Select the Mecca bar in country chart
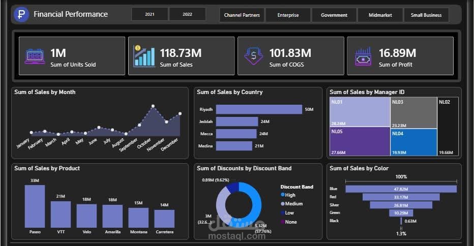The height and width of the screenshot is (246, 474). pyautogui.click(x=236, y=134)
